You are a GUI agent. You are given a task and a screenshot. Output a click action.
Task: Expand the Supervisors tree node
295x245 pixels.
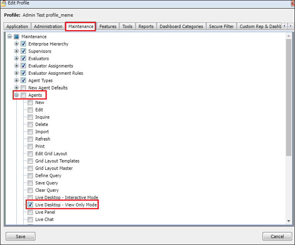point(17,51)
